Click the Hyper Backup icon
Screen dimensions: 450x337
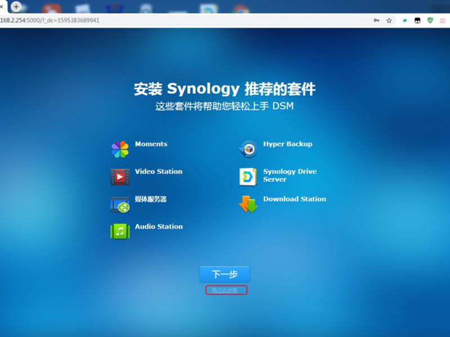(x=248, y=149)
